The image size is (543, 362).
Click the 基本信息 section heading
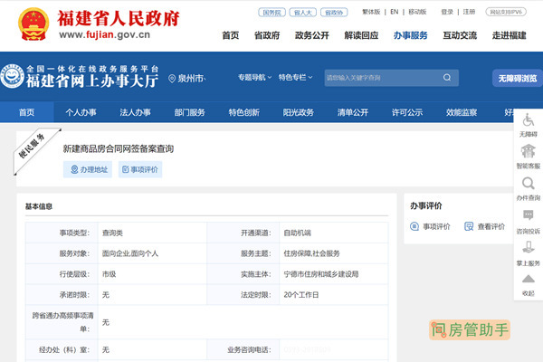(38, 206)
